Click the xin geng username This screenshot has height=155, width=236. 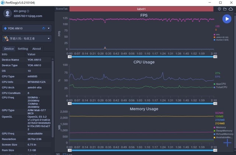pos(20,11)
